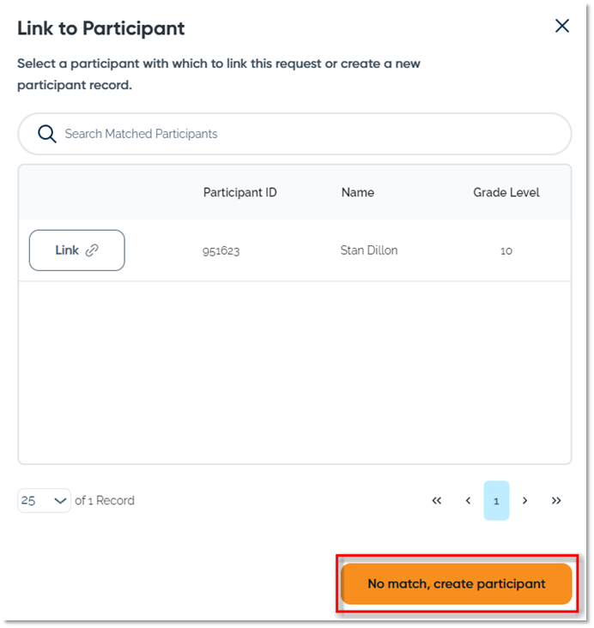Click No match, create participant button
Image resolution: width=594 pixels, height=628 pixels.
point(456,583)
